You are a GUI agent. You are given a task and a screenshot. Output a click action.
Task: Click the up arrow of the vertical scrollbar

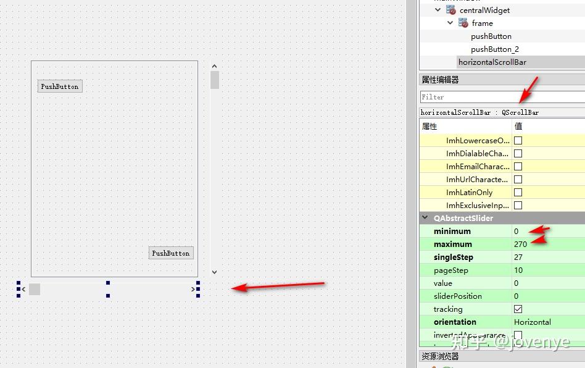pyautogui.click(x=214, y=65)
